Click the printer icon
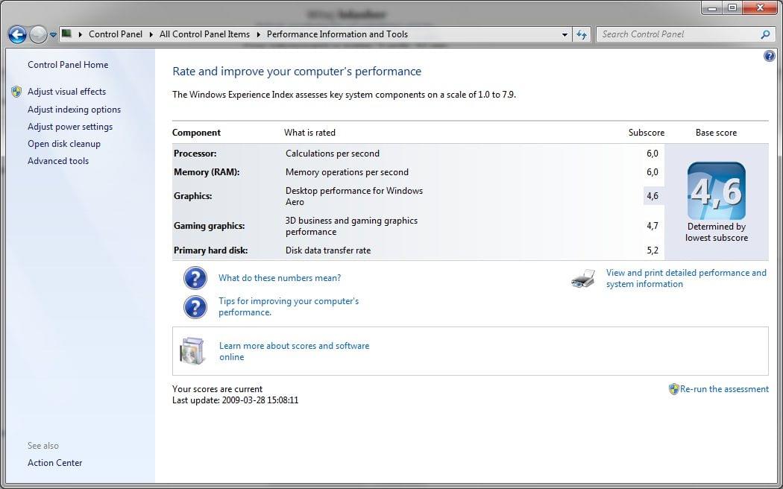This screenshot has width=783, height=489. click(583, 279)
